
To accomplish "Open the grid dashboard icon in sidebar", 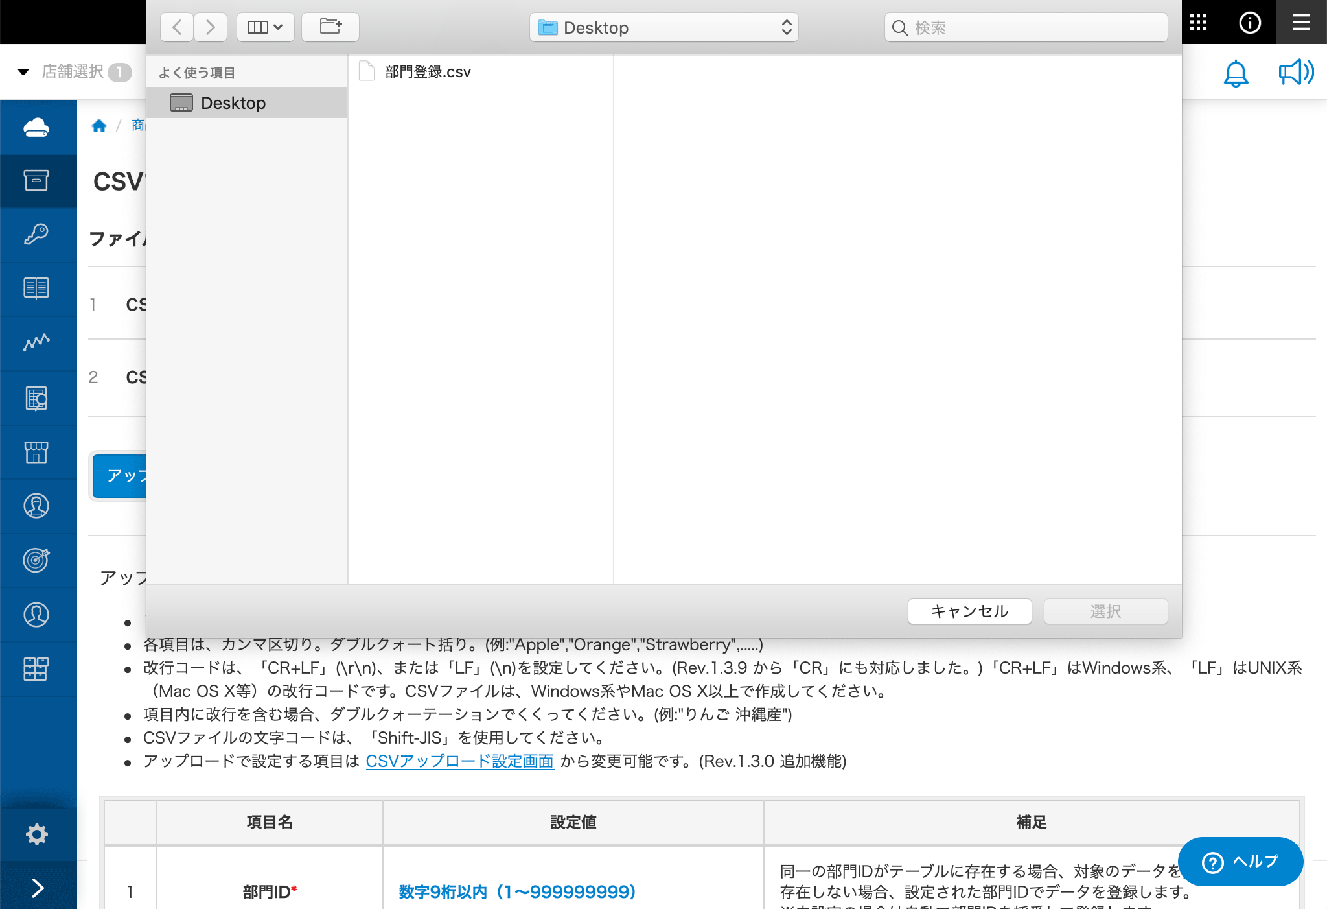I will click(37, 668).
